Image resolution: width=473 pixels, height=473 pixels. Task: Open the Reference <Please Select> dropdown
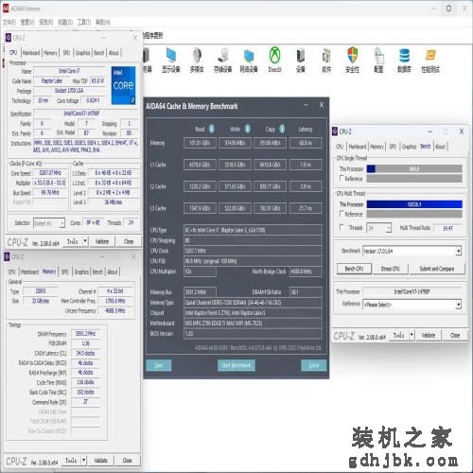412,305
